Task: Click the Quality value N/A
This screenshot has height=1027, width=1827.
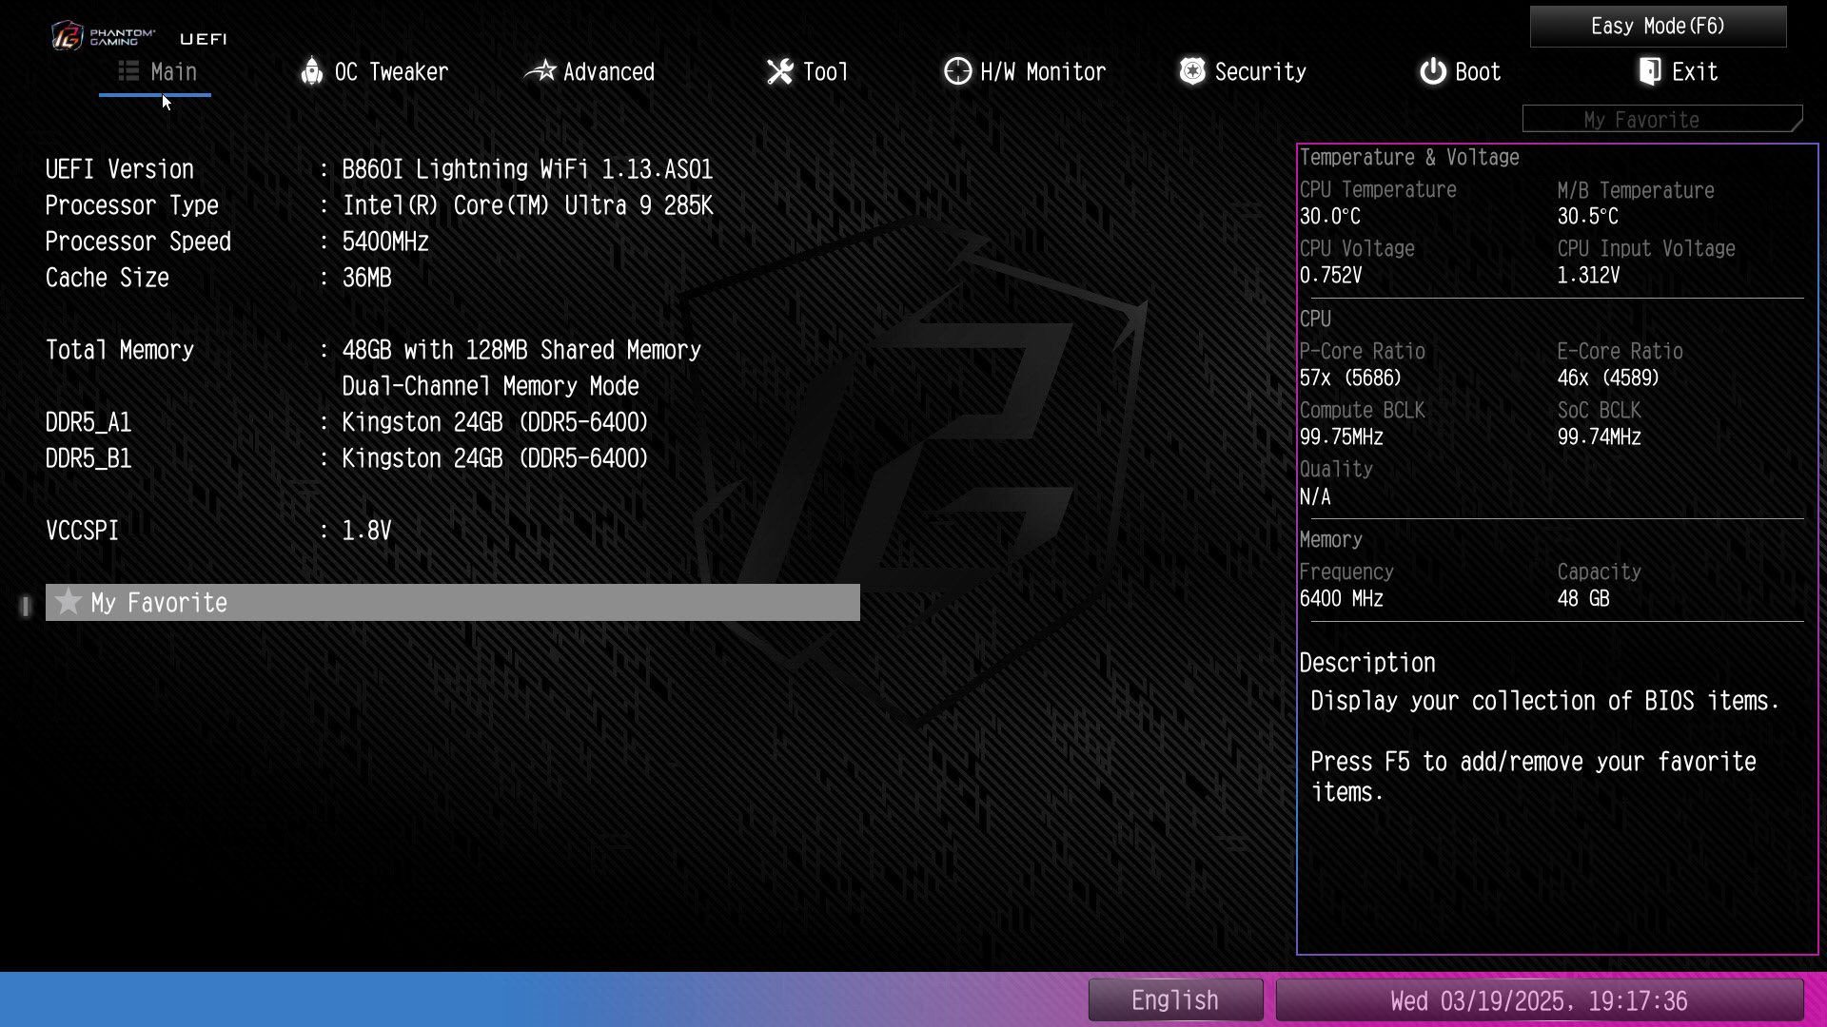Action: (x=1315, y=497)
